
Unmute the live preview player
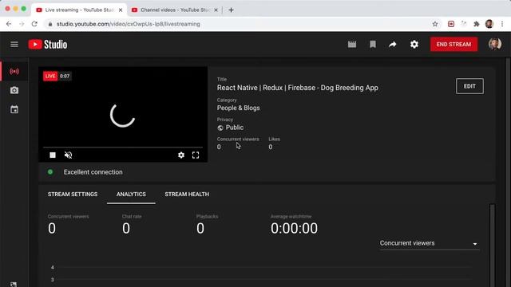click(x=68, y=155)
